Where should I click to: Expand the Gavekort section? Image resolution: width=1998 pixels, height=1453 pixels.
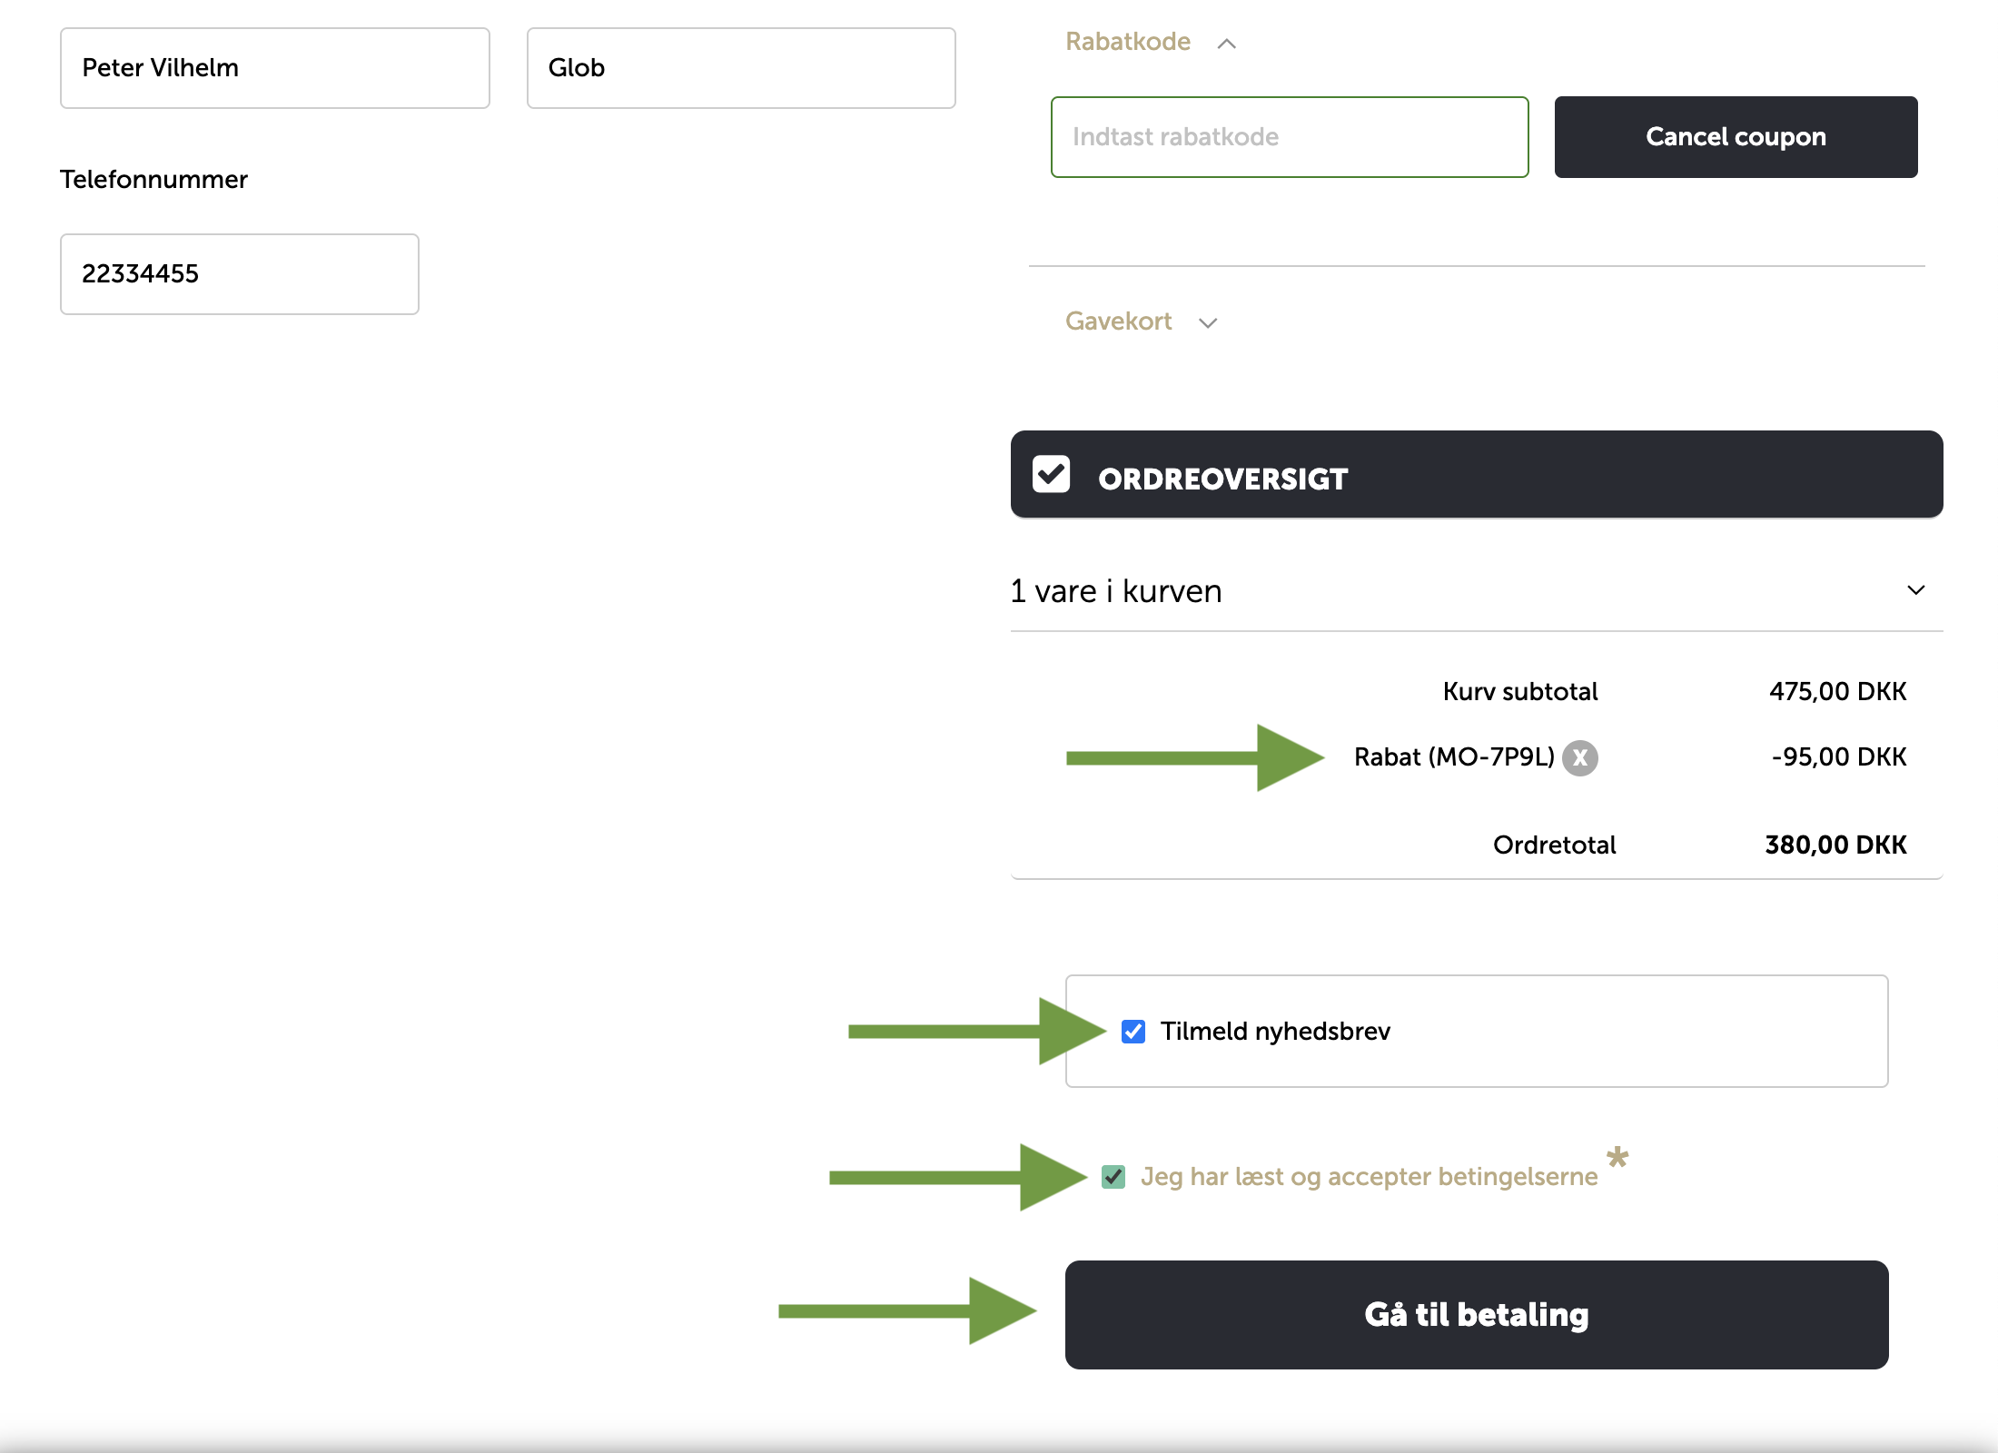tap(1118, 321)
